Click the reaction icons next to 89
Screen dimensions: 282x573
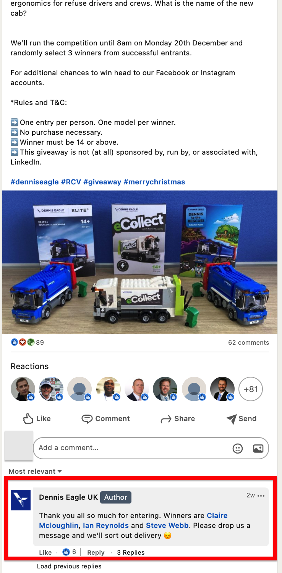pyautogui.click(x=23, y=342)
